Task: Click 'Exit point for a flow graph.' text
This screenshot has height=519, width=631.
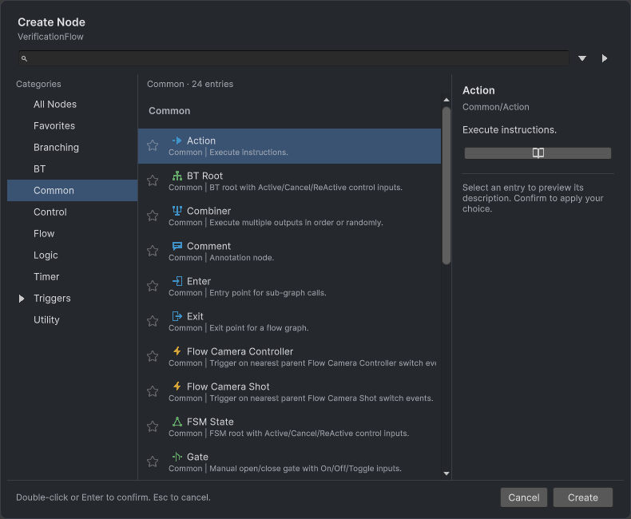Action: (x=259, y=328)
